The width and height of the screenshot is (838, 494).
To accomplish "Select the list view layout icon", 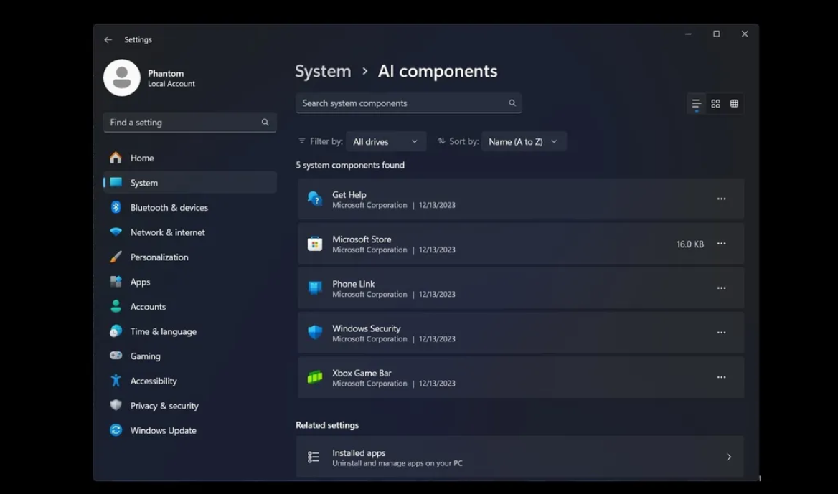I will [x=696, y=104].
